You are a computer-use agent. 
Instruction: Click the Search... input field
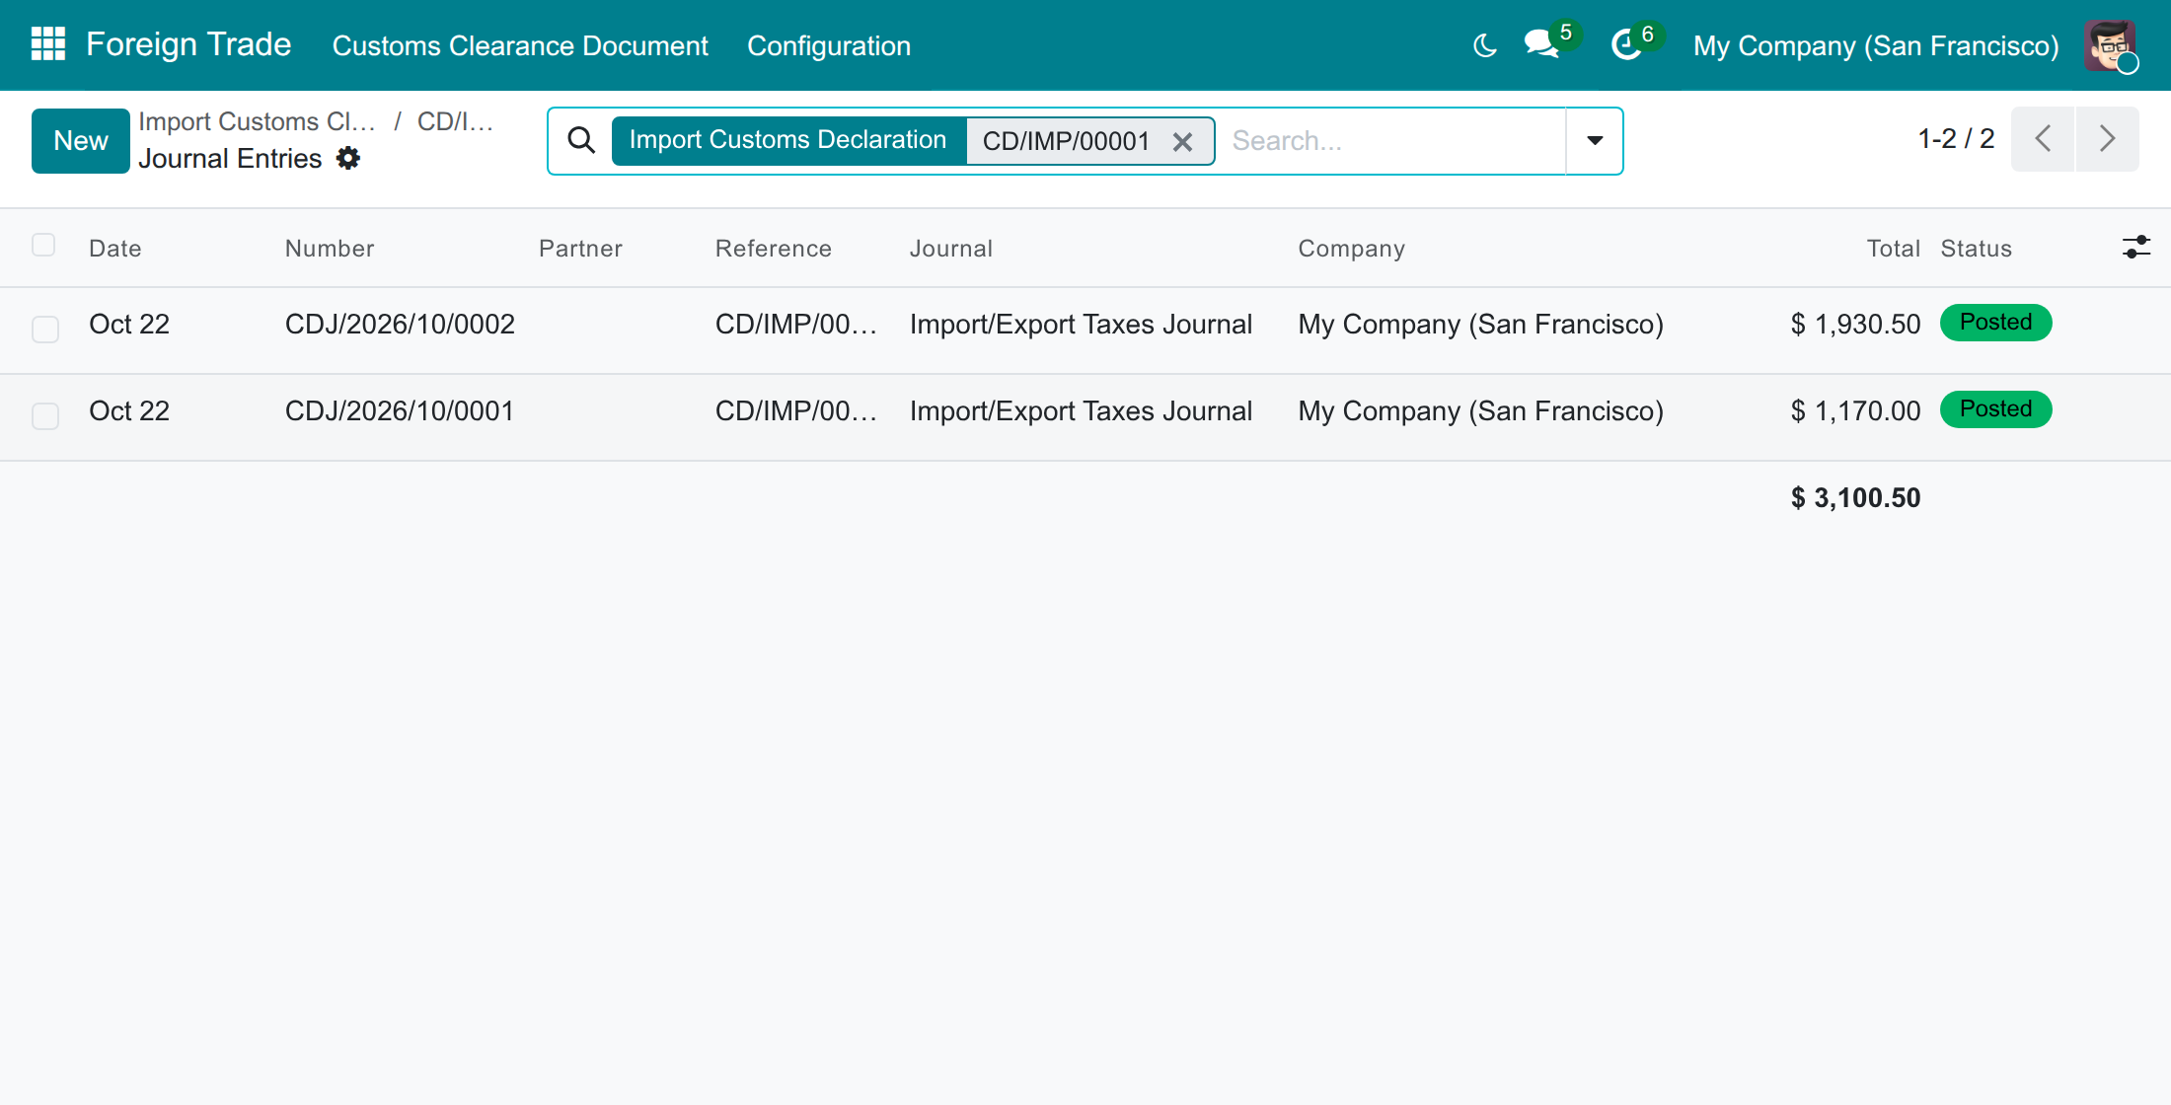click(x=1391, y=140)
